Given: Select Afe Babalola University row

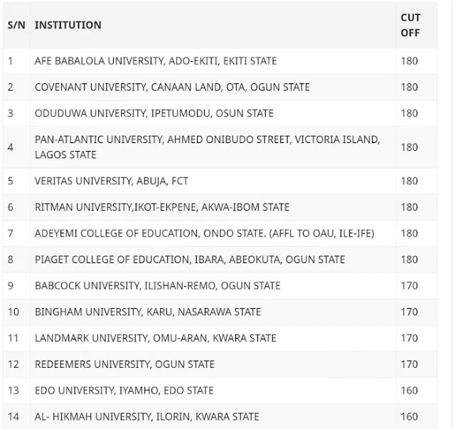Looking at the screenshot, I should (156, 61).
